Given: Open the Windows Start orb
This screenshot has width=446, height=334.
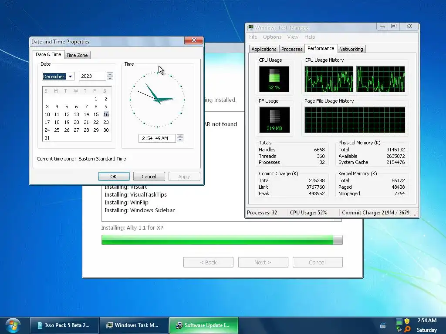Looking at the screenshot, I should coord(13,325).
